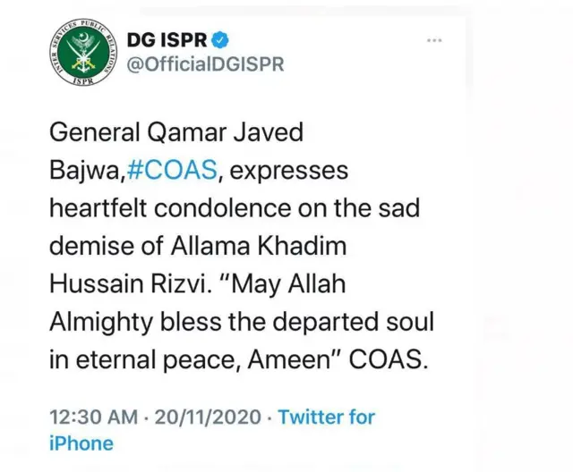Click the 20/11/2020 date
This screenshot has width=573, height=472.
pos(208,417)
